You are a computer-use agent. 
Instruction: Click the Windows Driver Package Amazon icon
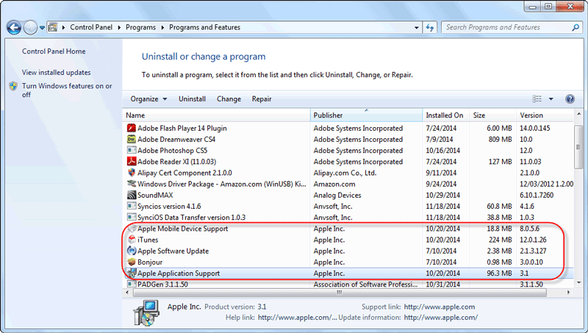tap(132, 184)
